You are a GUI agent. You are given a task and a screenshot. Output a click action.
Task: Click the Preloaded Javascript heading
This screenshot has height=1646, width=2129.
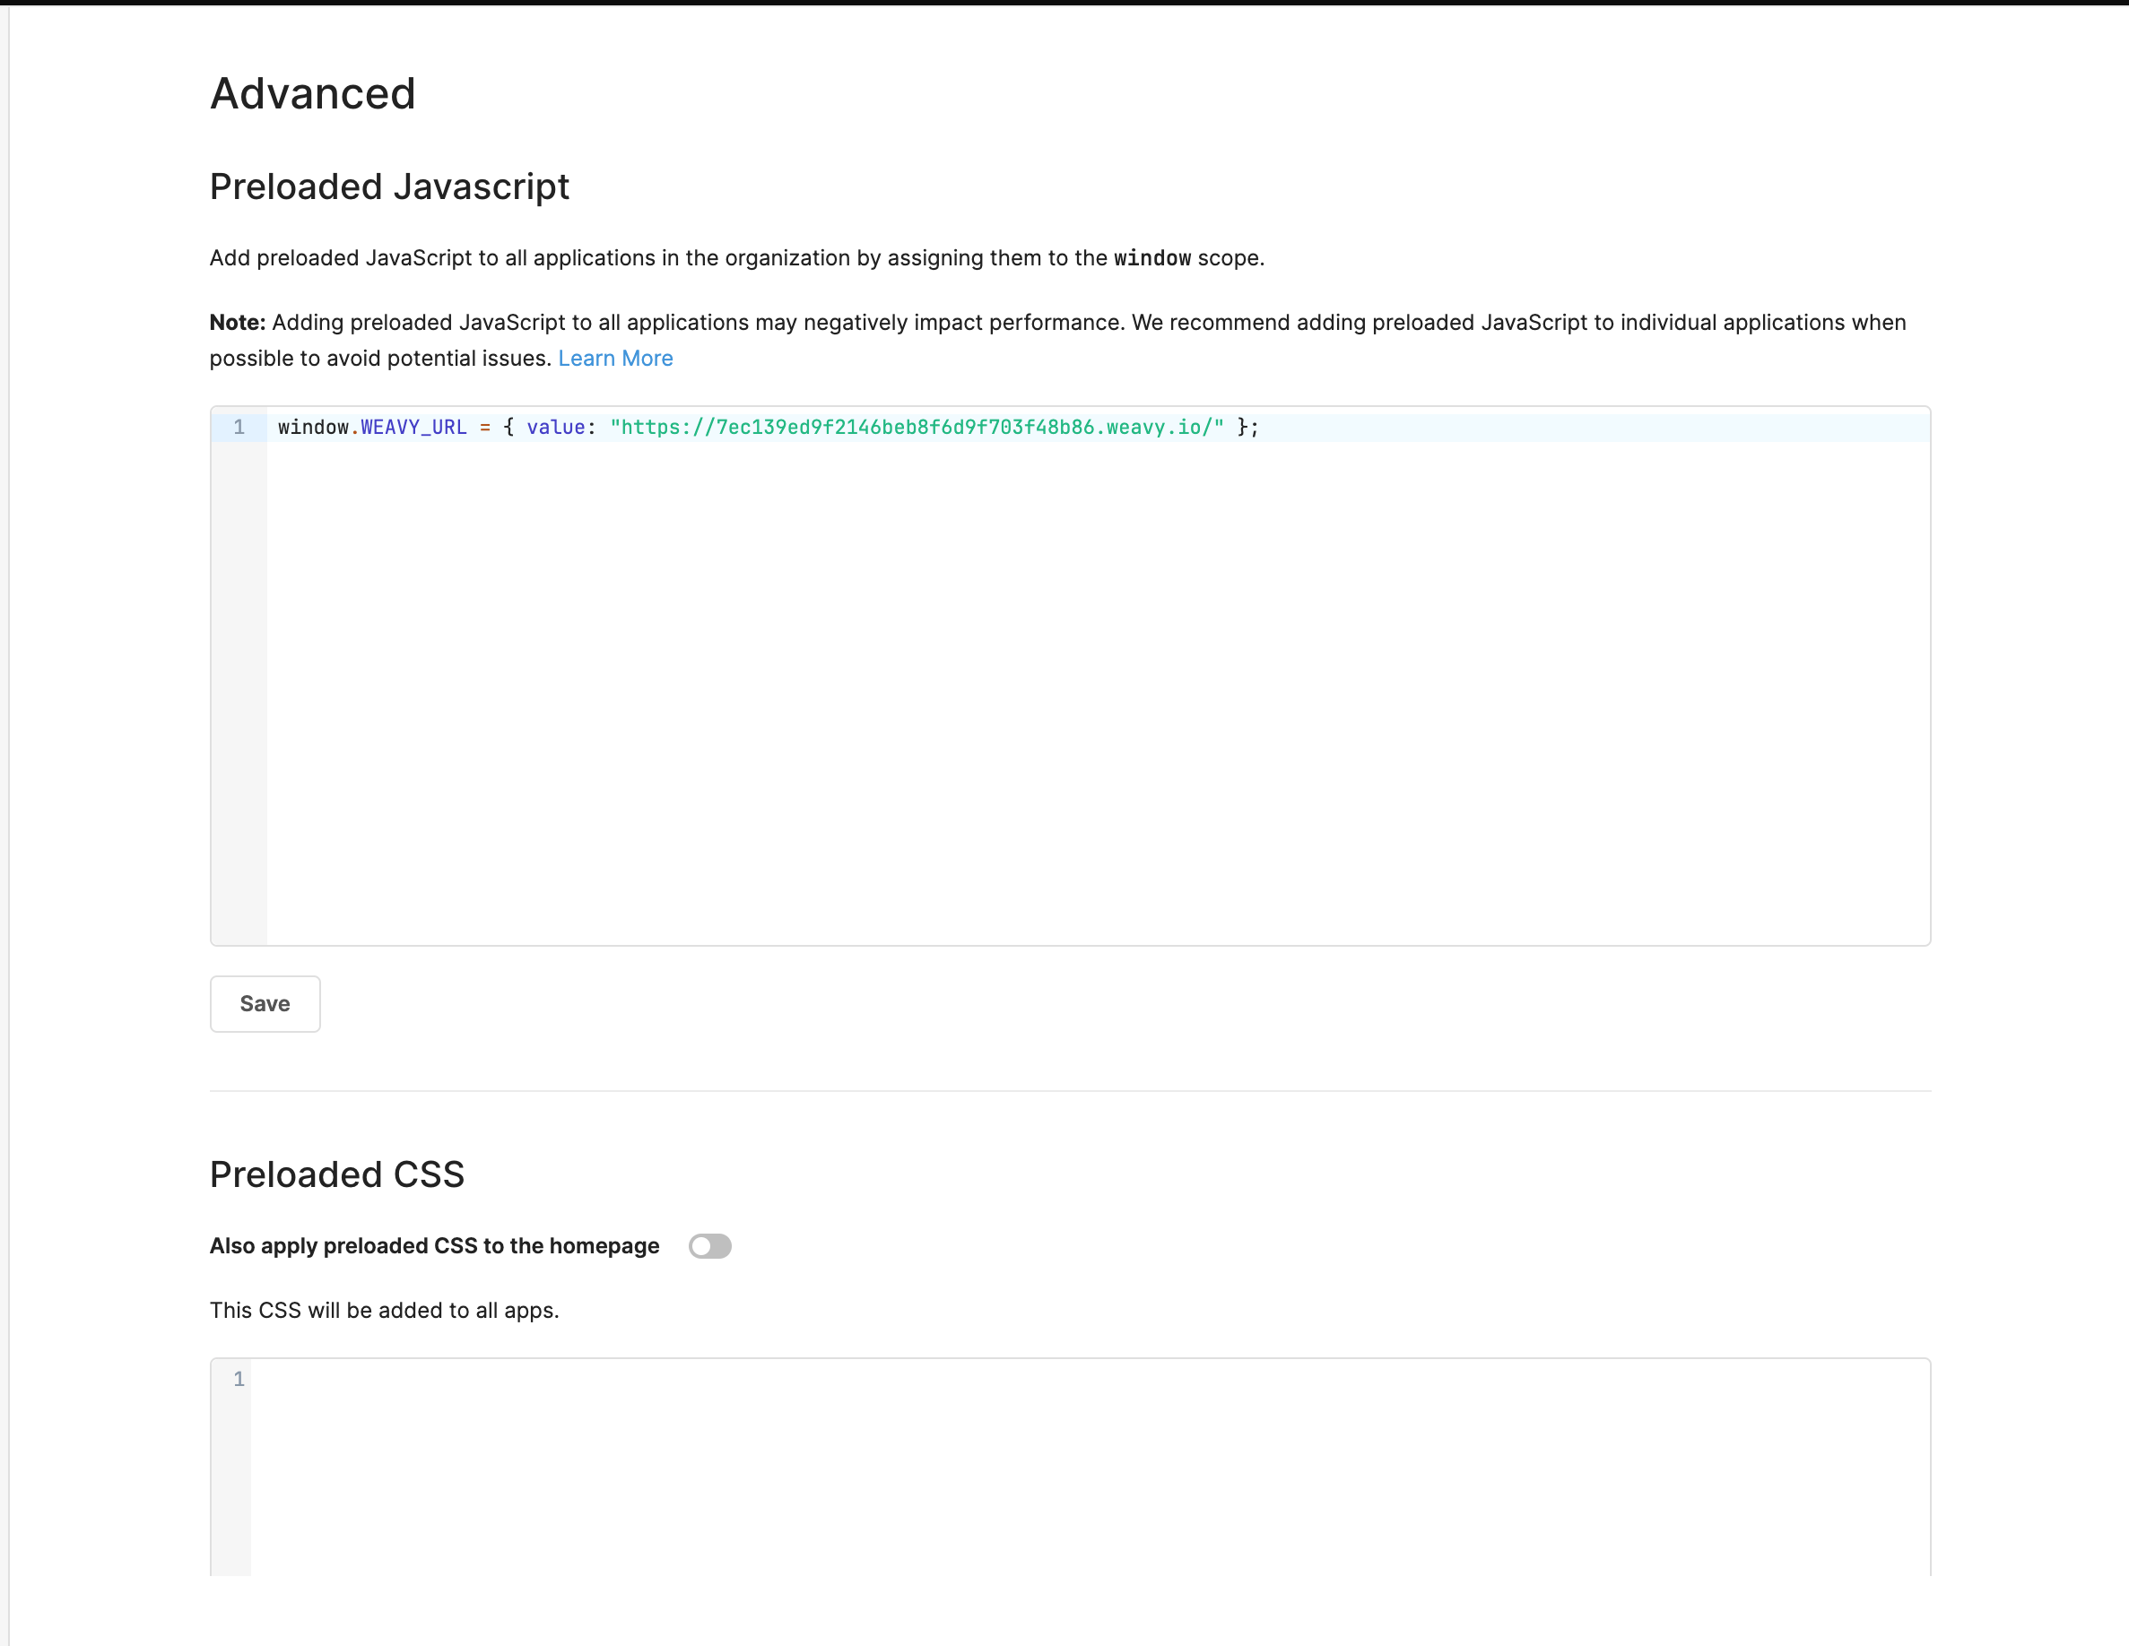click(389, 186)
